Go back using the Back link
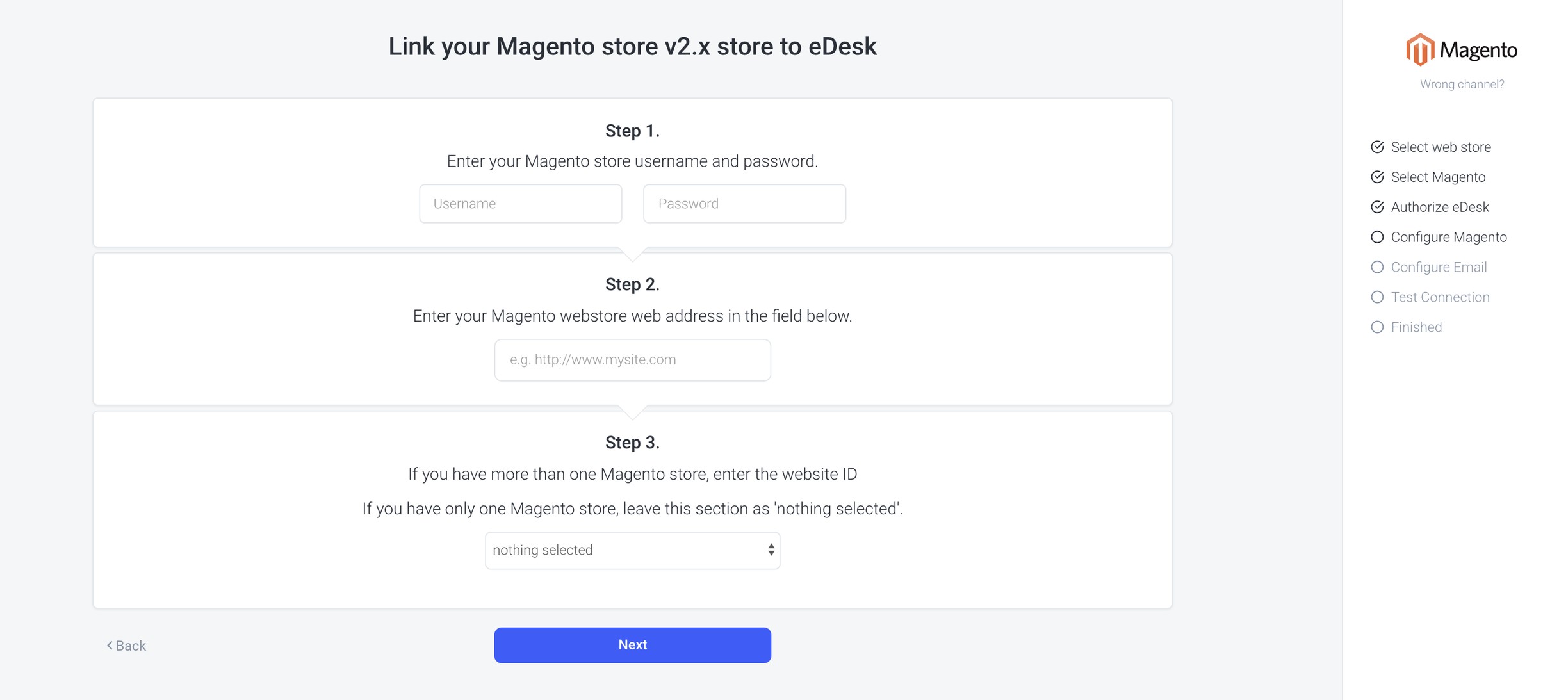This screenshot has width=1559, height=700. click(x=126, y=646)
